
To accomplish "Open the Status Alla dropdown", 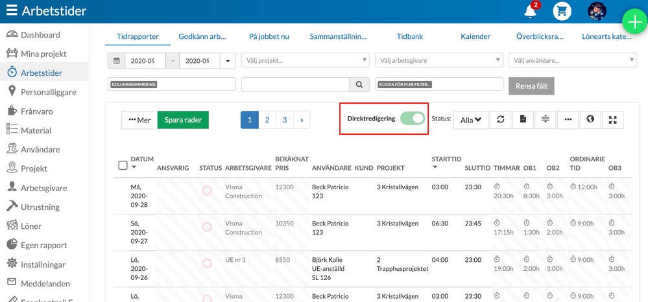I will pos(471,120).
